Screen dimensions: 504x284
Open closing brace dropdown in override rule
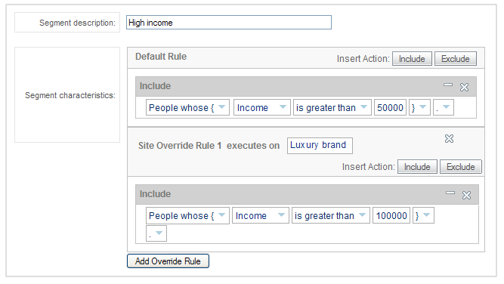pos(423,215)
